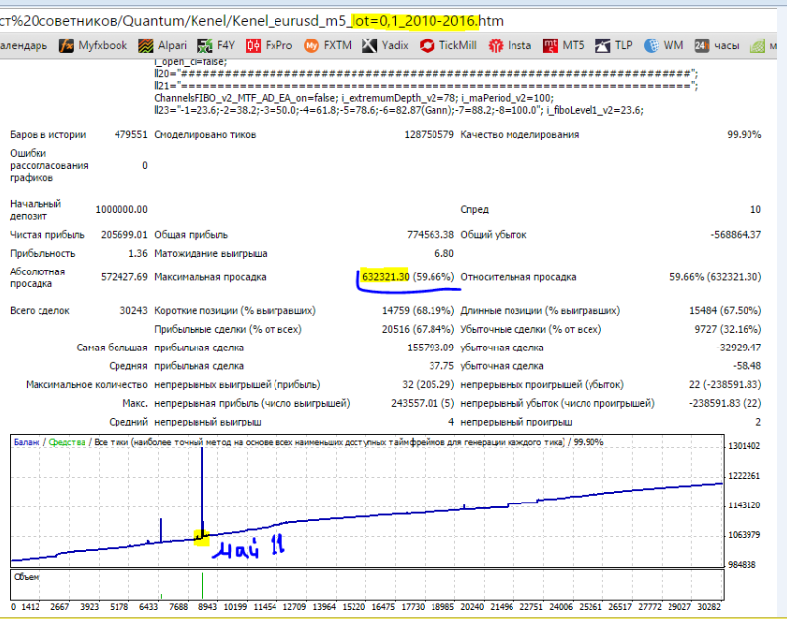787x619 pixels.
Task: Open the TLP bookmark icon
Action: [x=602, y=46]
